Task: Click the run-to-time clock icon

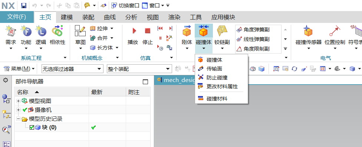Action: 160,48
